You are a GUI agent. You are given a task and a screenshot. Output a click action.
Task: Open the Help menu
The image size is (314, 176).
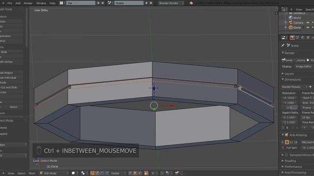[x=52, y=3]
